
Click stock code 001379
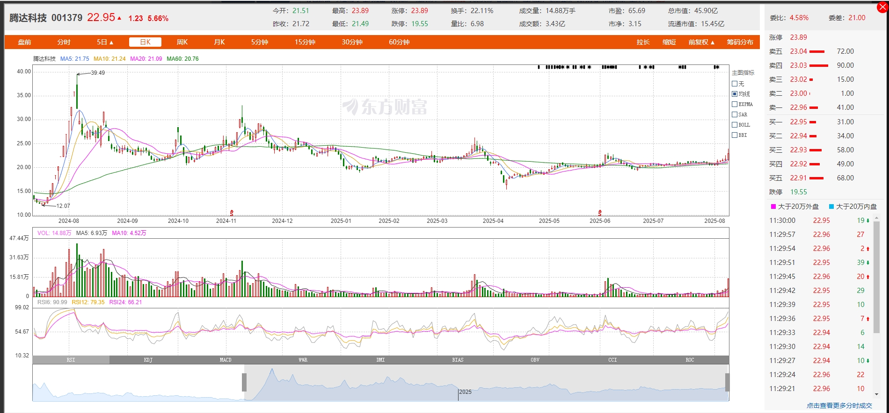point(67,18)
